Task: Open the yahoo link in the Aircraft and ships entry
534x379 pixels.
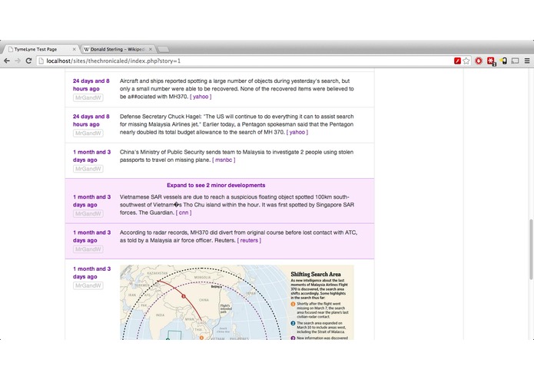Action: tap(201, 97)
